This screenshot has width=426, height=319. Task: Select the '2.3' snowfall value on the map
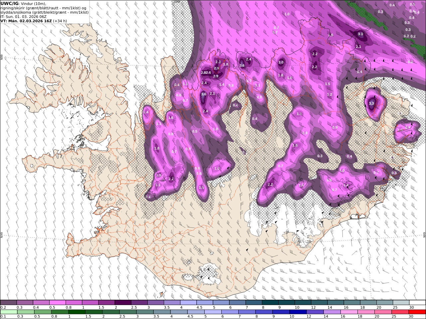218,62
